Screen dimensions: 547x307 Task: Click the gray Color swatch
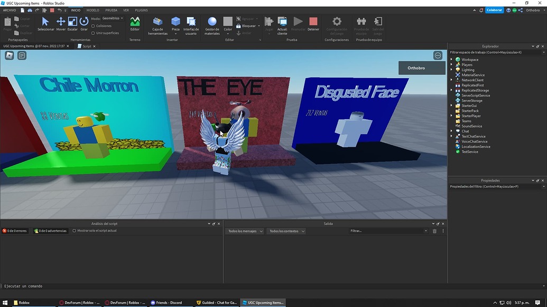(228, 21)
